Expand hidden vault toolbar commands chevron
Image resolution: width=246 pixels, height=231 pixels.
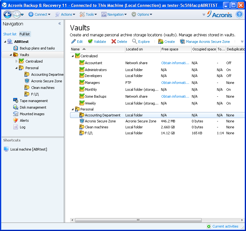242,41
